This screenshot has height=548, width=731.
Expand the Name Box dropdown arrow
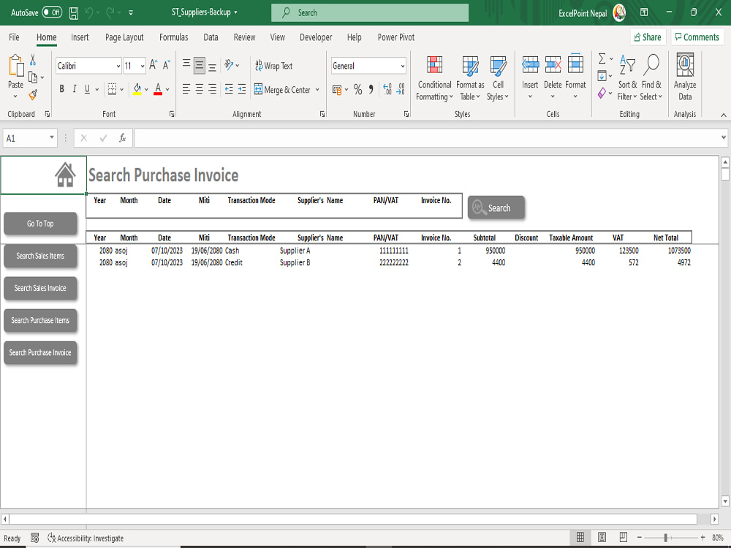pyautogui.click(x=52, y=137)
